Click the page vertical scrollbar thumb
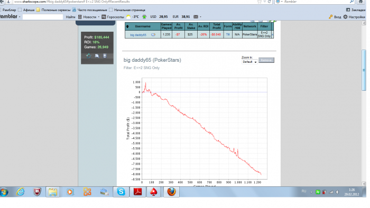 (x=364, y=70)
